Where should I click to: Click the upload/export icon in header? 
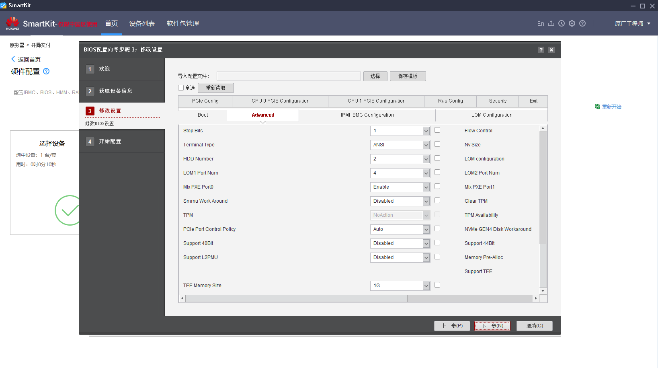tap(551, 24)
